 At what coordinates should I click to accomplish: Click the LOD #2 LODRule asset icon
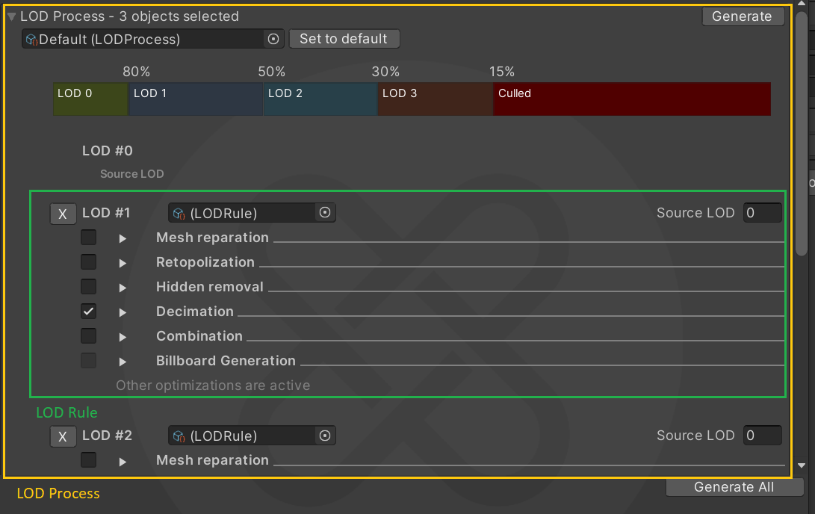(x=179, y=436)
